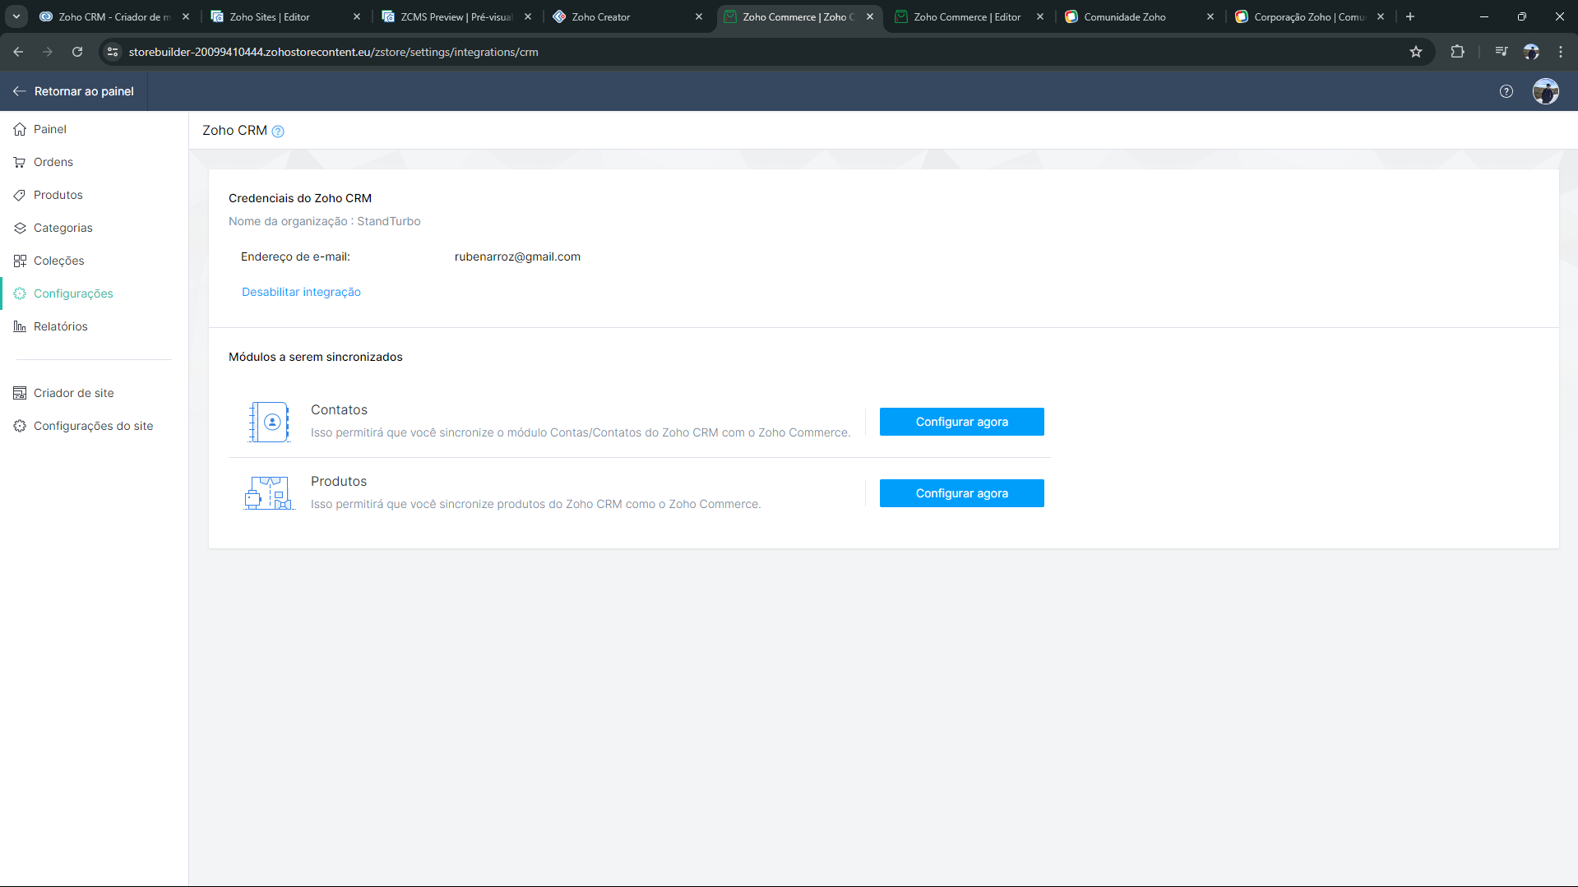Close the Zoho Creator tab
Viewport: 1578px width, 887px height.
(699, 16)
